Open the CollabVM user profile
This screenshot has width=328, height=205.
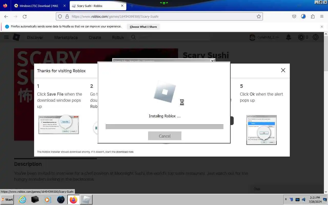[264, 37]
